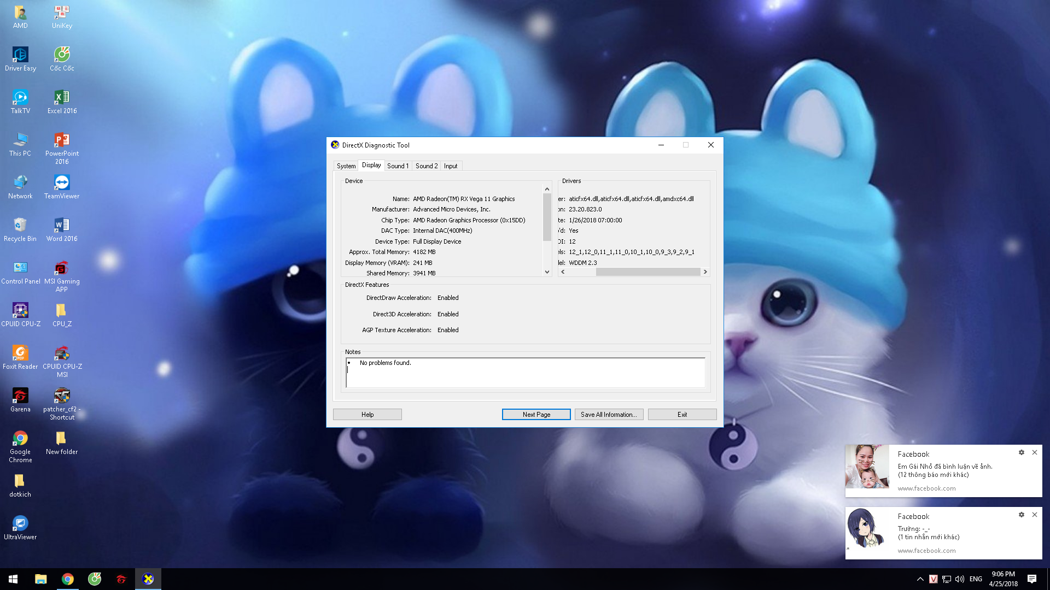This screenshot has width=1050, height=590.
Task: Click the Device panel vertical scrollbar thumb
Action: (x=547, y=217)
